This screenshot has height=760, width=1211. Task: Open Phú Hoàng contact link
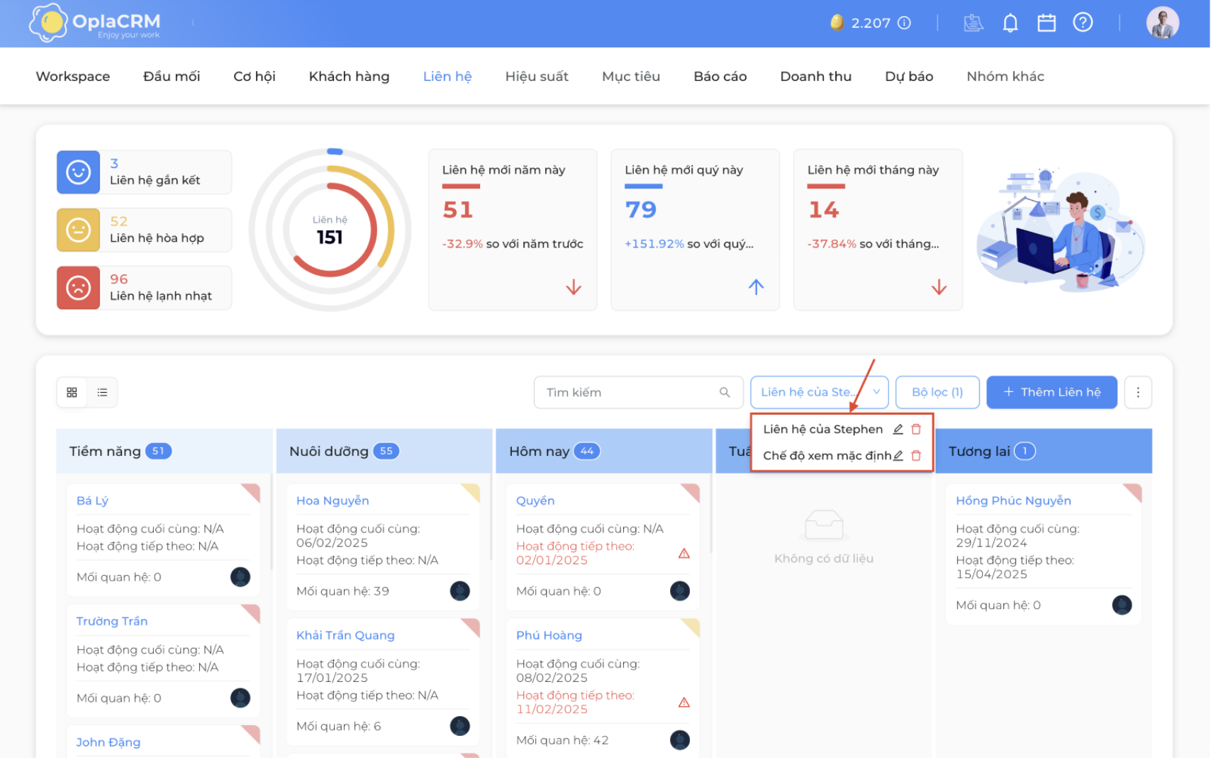coord(549,635)
